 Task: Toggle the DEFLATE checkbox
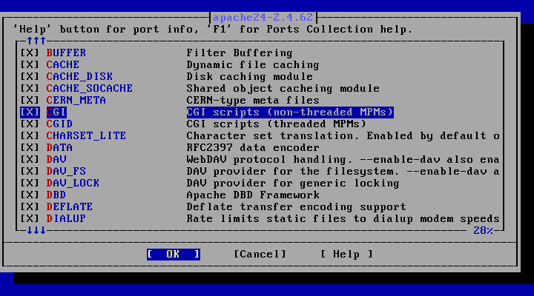click(x=30, y=207)
